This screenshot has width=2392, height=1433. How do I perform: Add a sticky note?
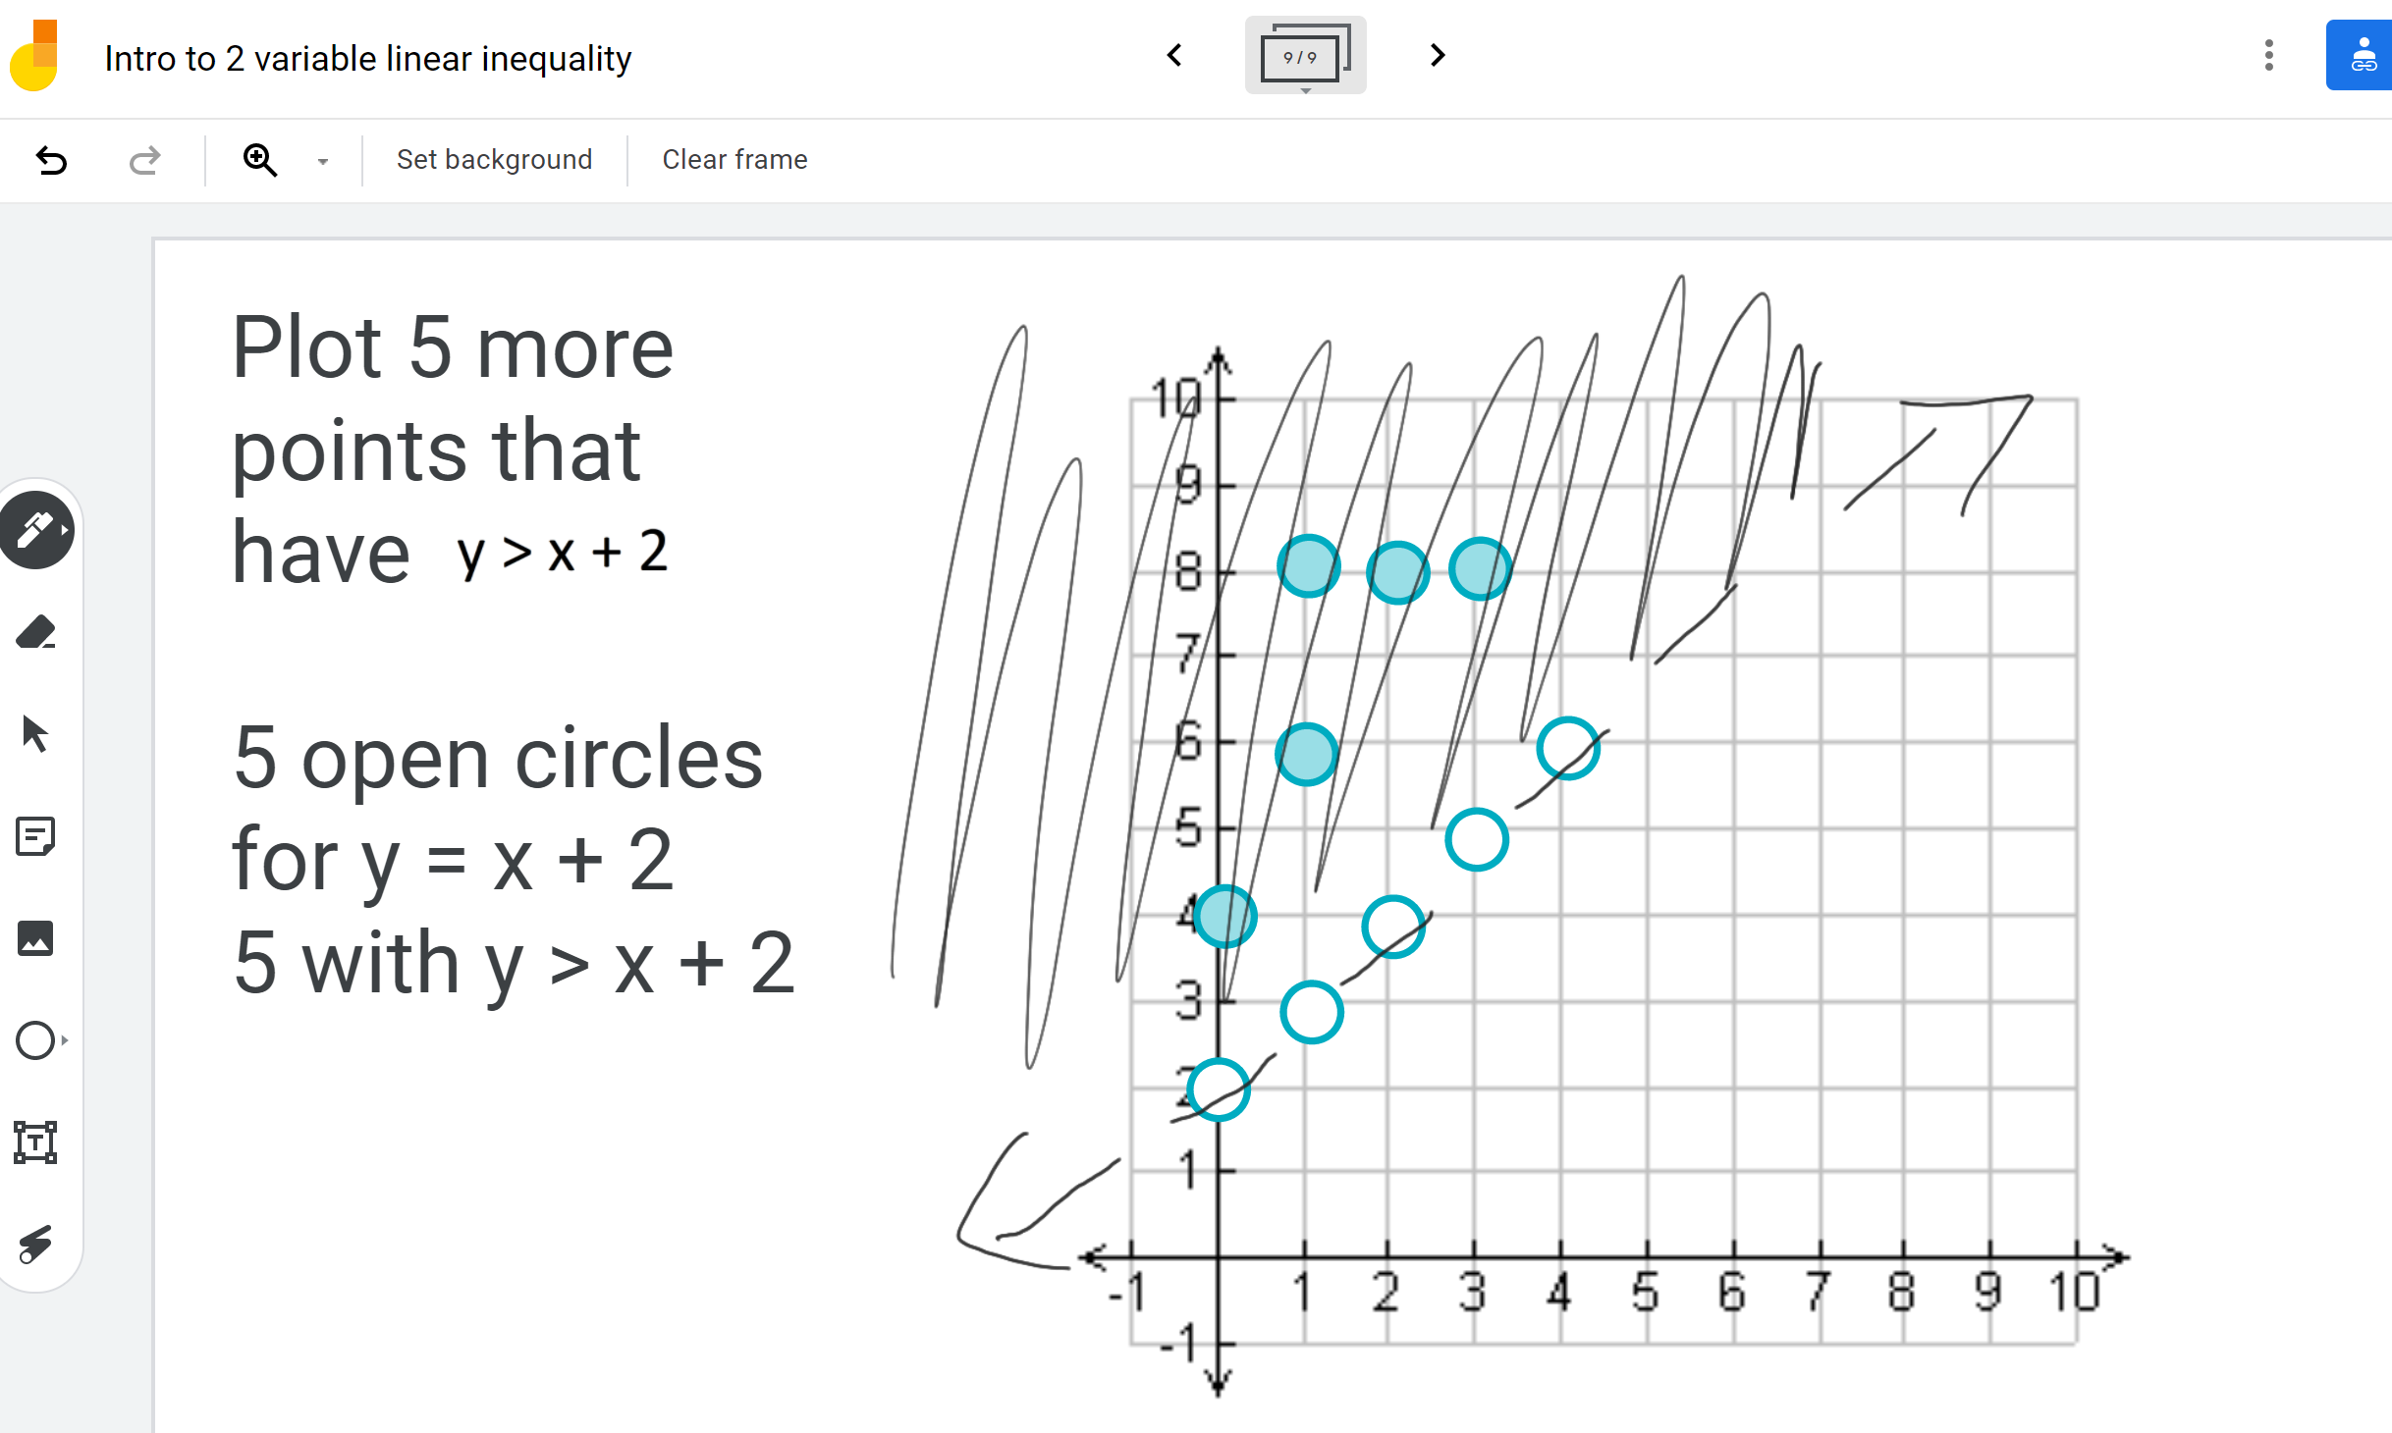click(36, 836)
